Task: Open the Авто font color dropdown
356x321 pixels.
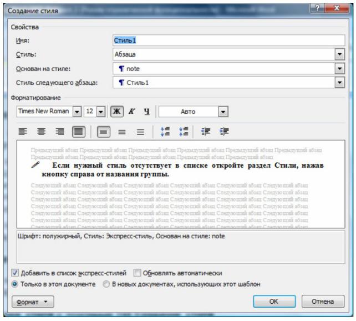Action: 223,112
